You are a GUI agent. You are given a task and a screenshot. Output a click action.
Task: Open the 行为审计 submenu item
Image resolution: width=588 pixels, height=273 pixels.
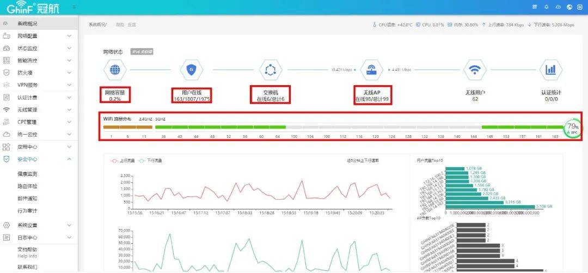pyautogui.click(x=27, y=211)
